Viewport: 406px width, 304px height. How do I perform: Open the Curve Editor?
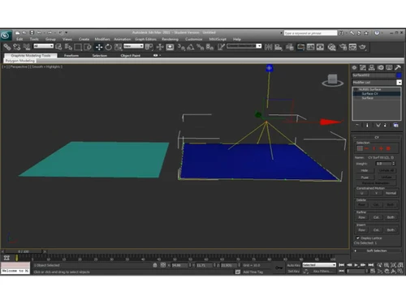point(310,47)
